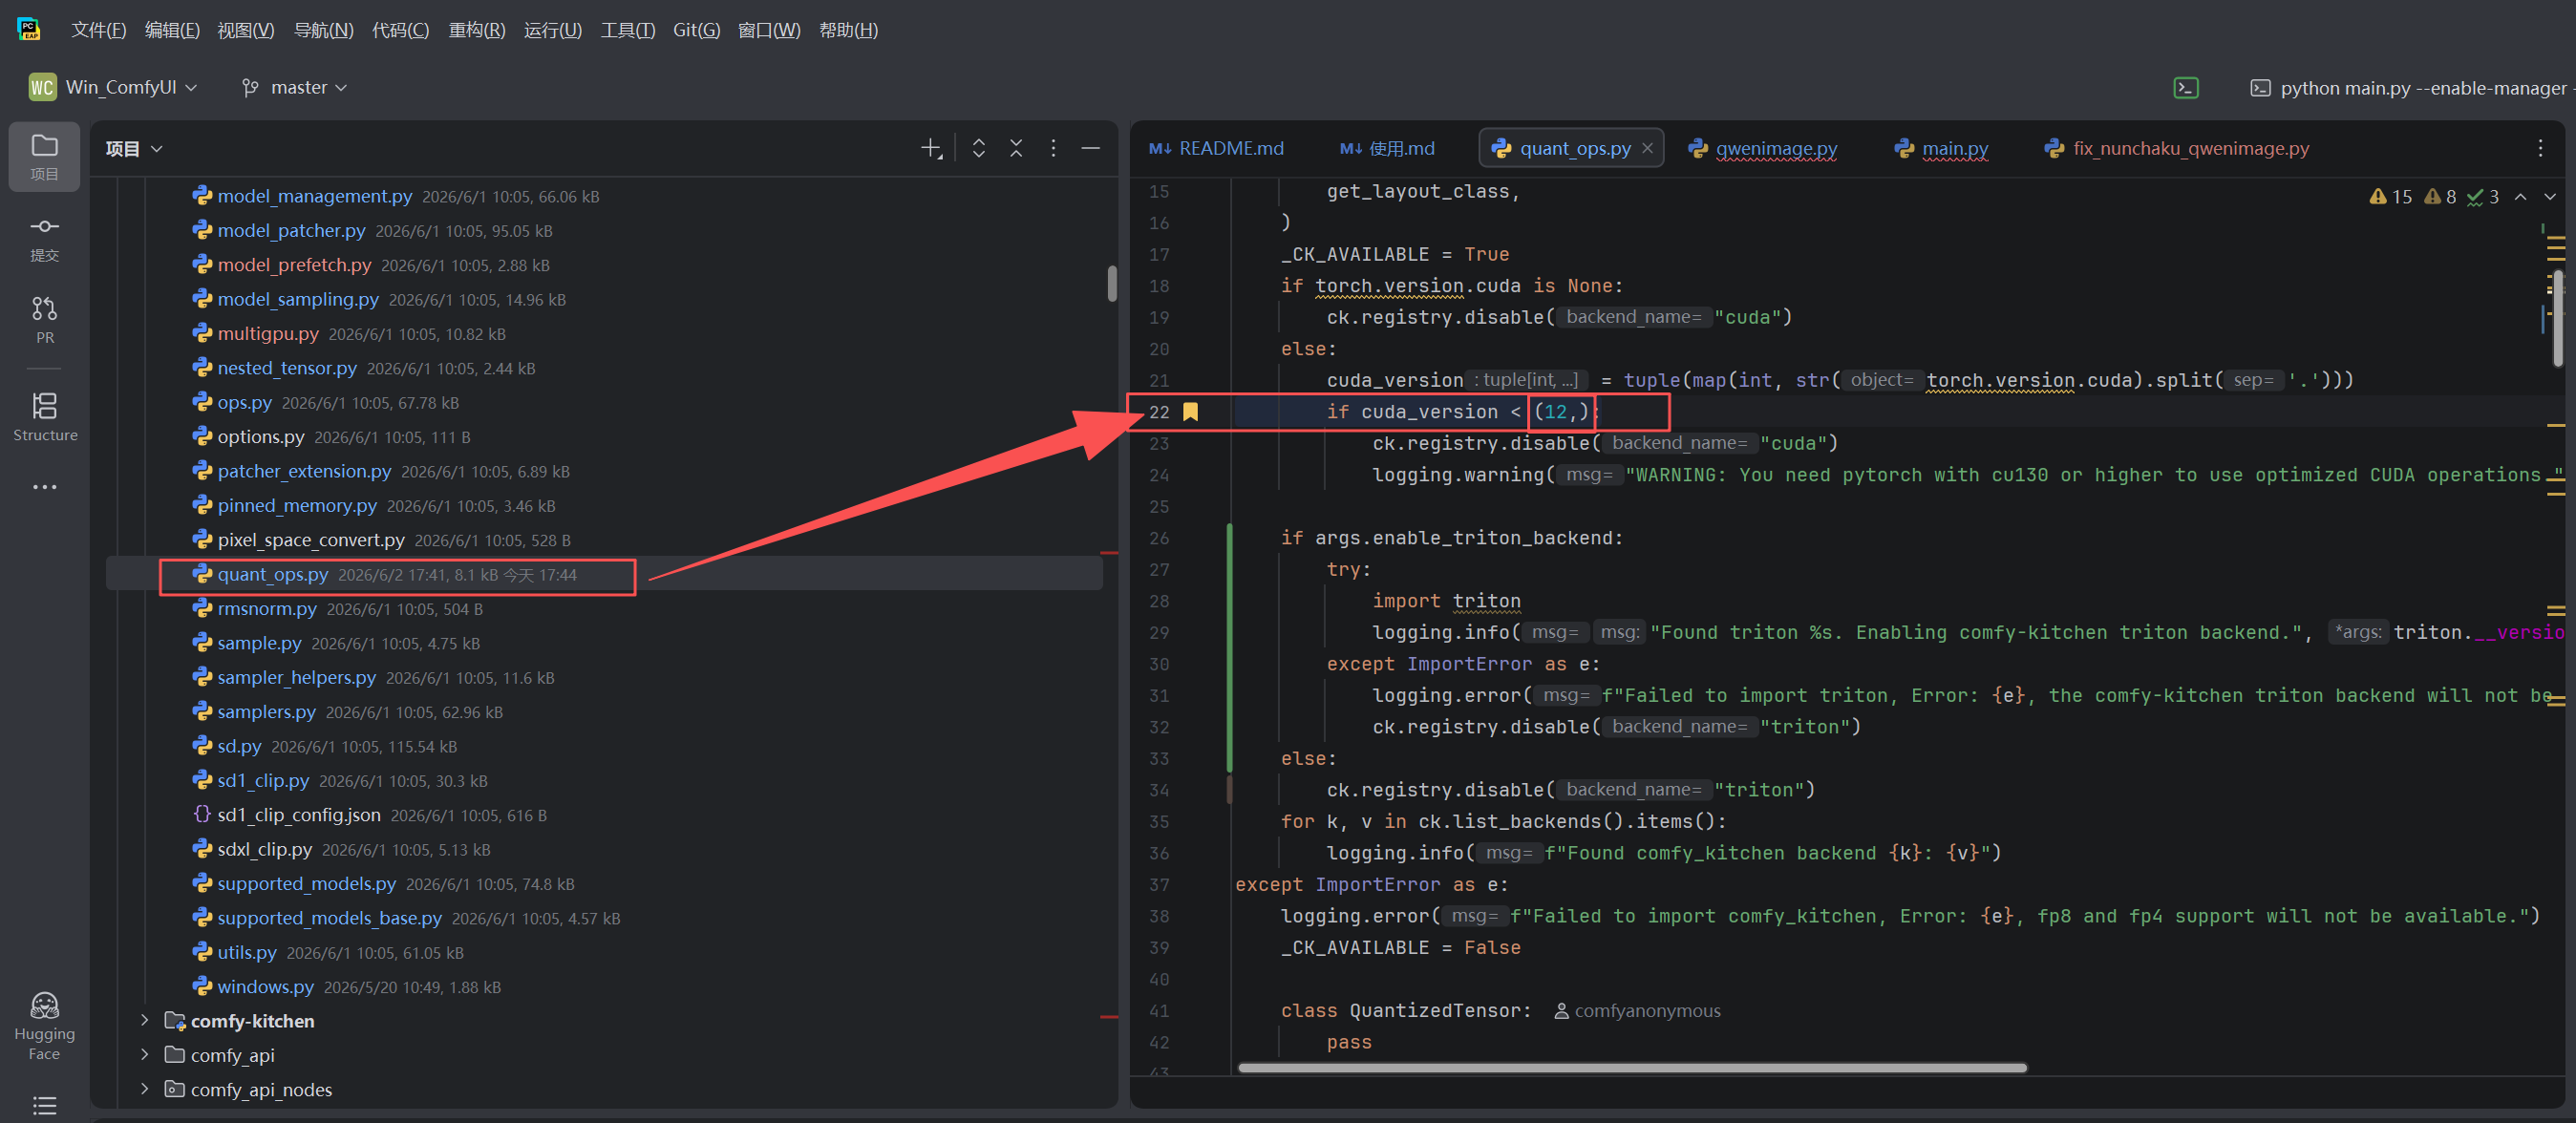Switch to the qwenimage.py tab

1763,148
